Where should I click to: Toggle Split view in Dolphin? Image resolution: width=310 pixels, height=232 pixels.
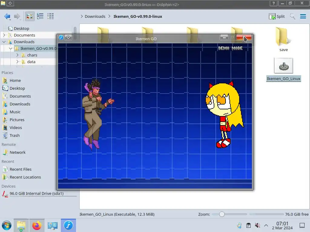277,16
